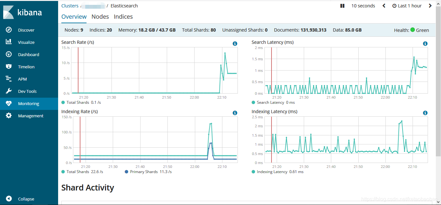
Task: Show info for Indexing Latency chart
Action: coord(425,113)
